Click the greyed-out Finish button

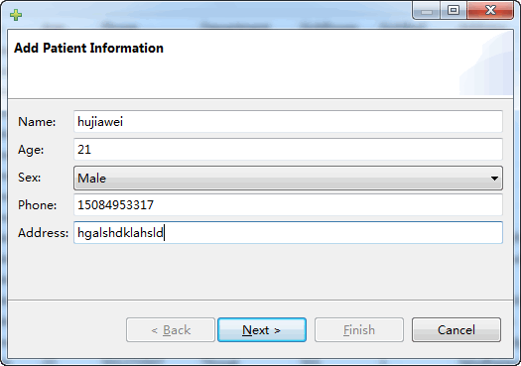pos(359,330)
